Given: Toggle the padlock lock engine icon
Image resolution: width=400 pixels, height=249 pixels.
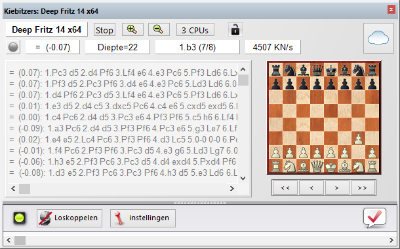Looking at the screenshot, I should click(x=235, y=29).
